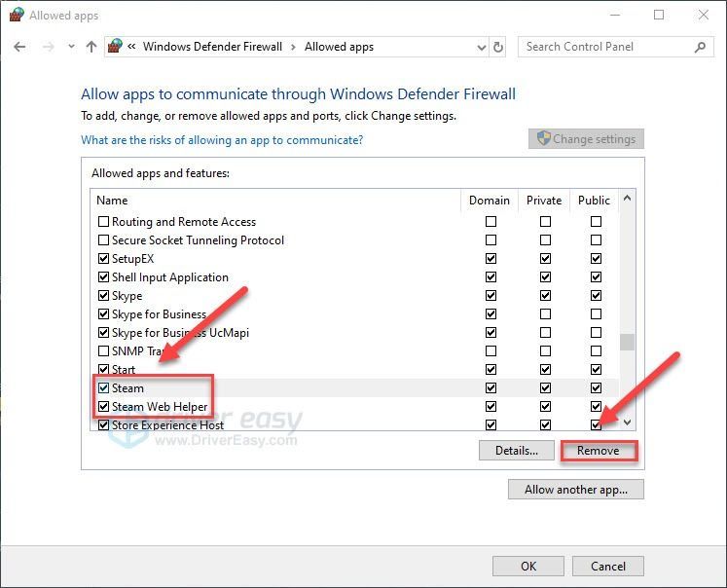Click the Cancel button
The image size is (727, 588).
coord(608,567)
